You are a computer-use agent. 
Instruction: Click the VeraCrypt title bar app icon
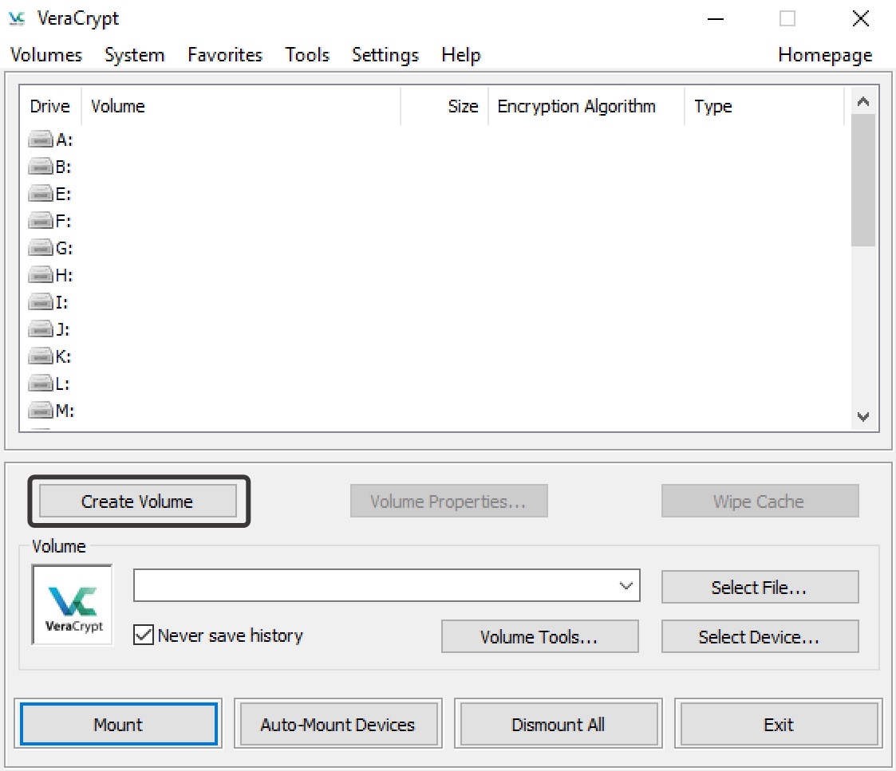tap(17, 19)
